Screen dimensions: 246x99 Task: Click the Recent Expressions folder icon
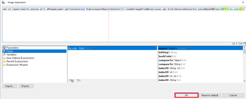4,62
